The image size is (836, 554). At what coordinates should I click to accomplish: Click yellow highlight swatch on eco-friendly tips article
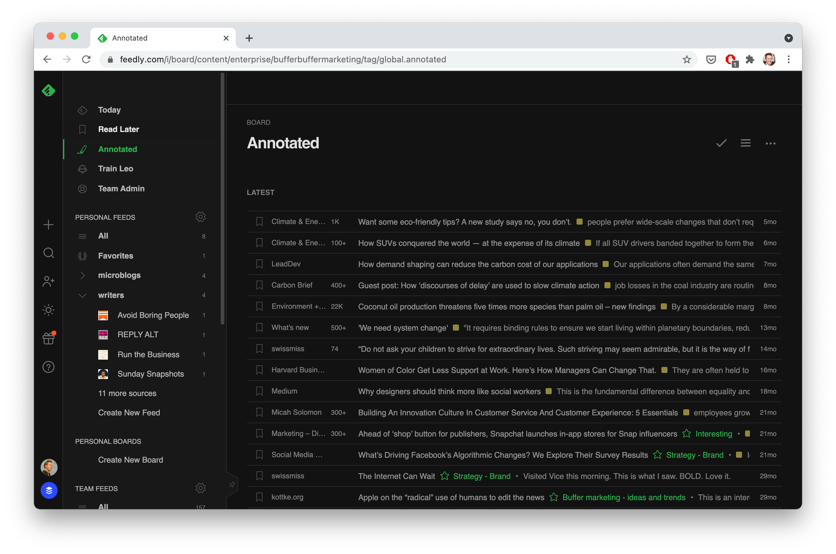point(580,222)
